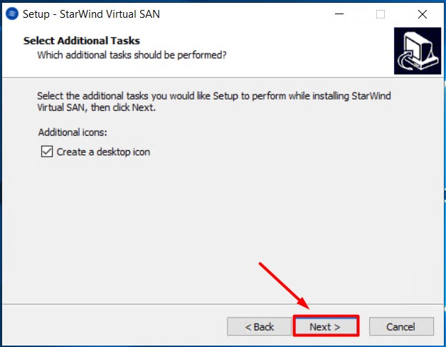Select the "Select Additional Tasks" heading

pyautogui.click(x=82, y=41)
